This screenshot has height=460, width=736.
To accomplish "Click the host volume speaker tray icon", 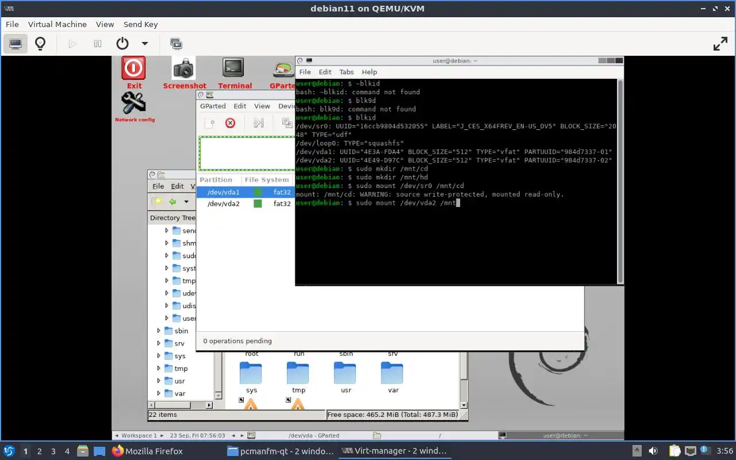I will (x=653, y=451).
